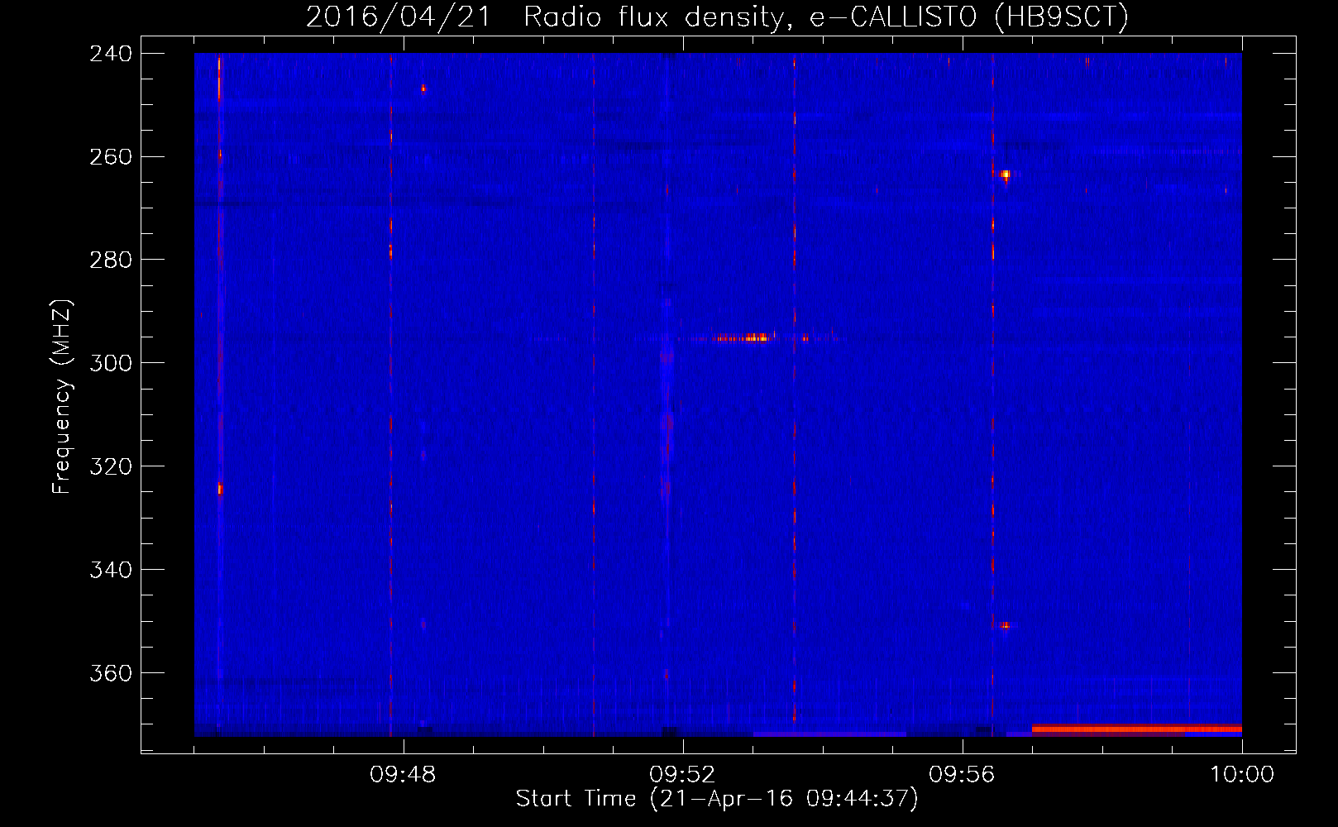Click the 09:52 time tick label
Viewport: 1338px width, 827px height.
pyautogui.click(x=682, y=775)
